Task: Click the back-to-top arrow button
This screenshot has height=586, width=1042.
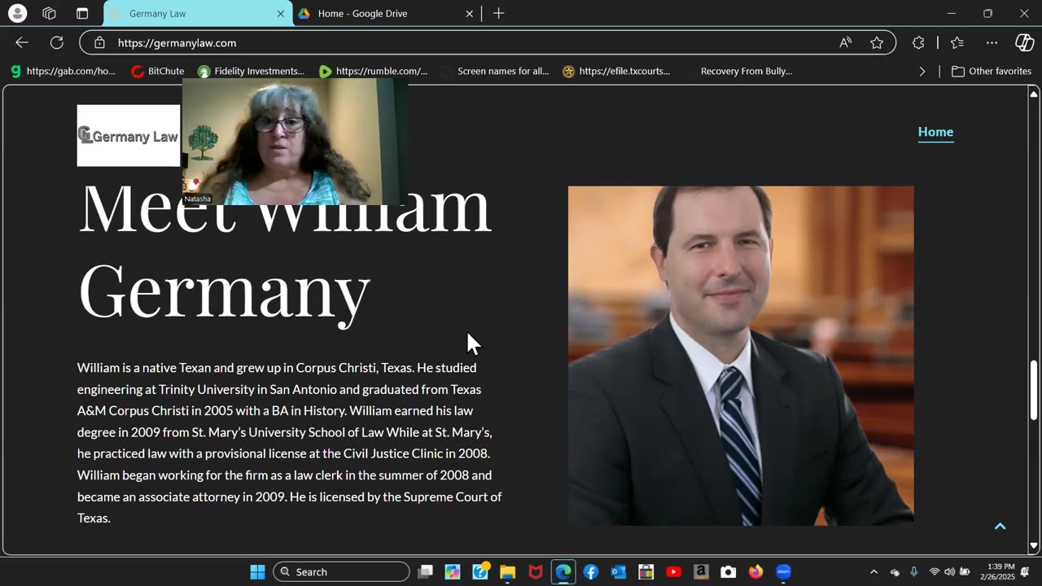Action: 1000,527
